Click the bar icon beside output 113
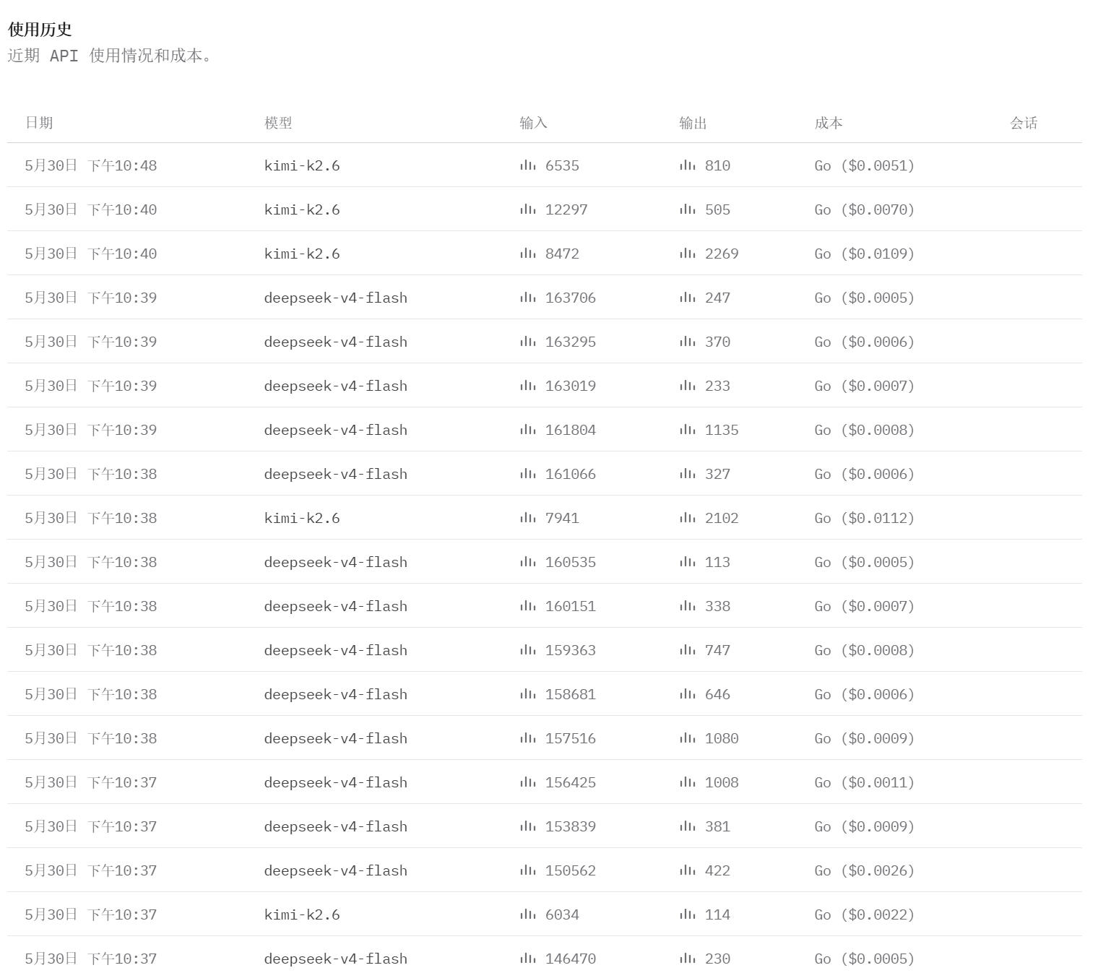The width and height of the screenshot is (1111, 973). [x=687, y=562]
